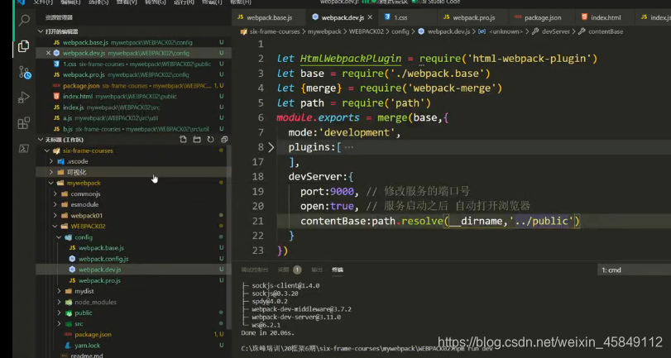Click the contentBase breadcrumb segment
This screenshot has width=671, height=358.
point(605,31)
